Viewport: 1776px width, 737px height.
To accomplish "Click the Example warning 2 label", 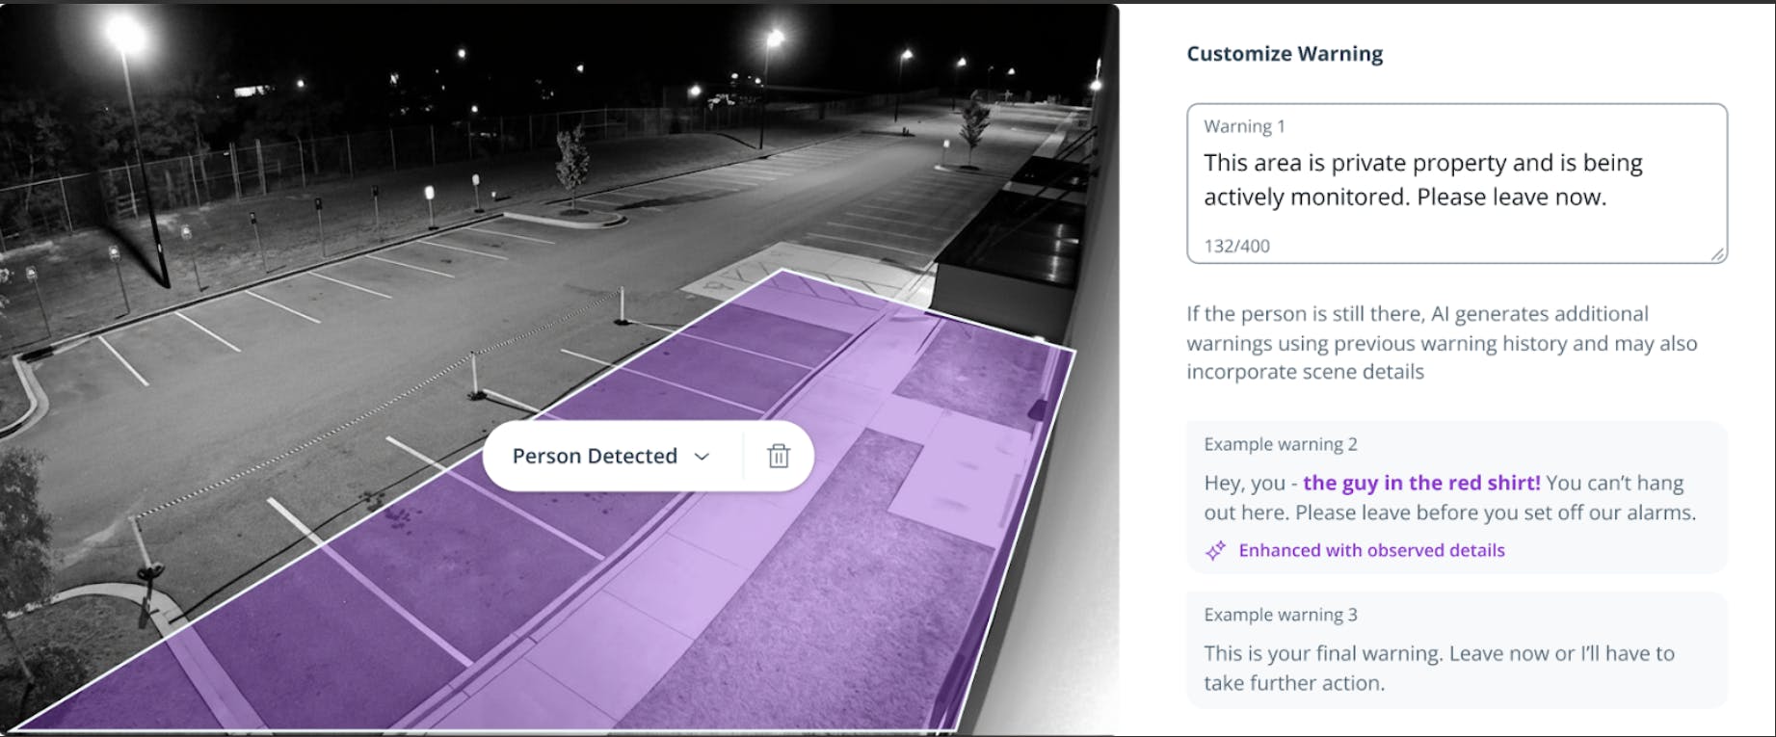I will pyautogui.click(x=1280, y=444).
